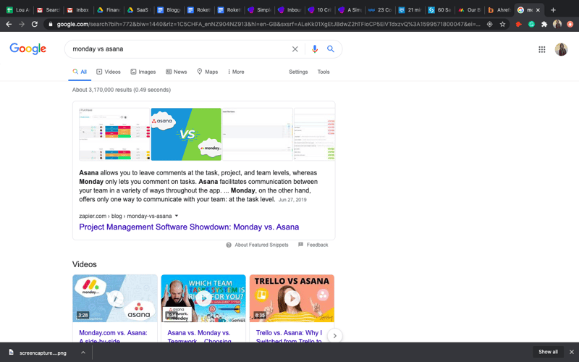Click the Google logo
Screen dimensions: 579x362
(x=28, y=49)
